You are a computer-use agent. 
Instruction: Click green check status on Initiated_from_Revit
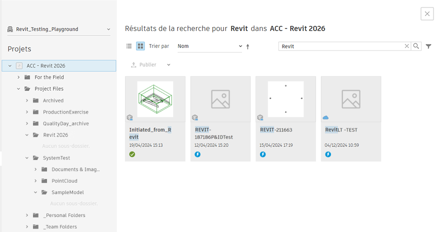(x=132, y=154)
